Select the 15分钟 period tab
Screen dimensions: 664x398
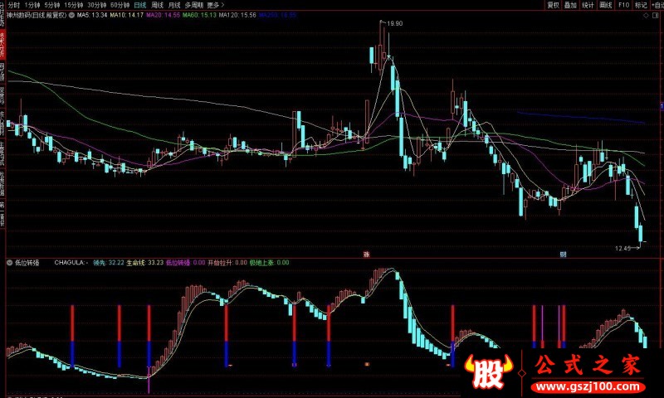(73, 5)
